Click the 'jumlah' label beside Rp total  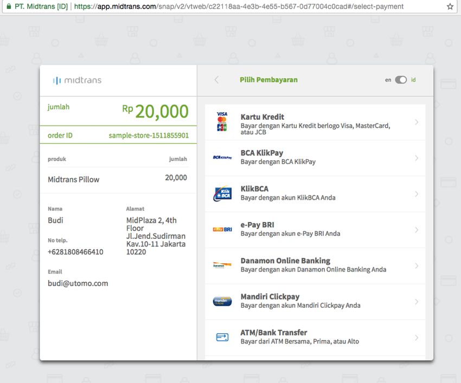[x=59, y=107]
